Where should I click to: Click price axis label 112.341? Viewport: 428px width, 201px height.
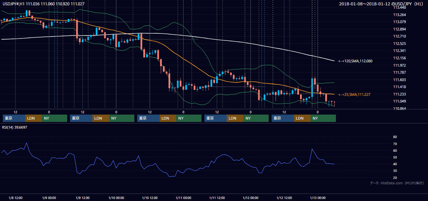point(399,51)
